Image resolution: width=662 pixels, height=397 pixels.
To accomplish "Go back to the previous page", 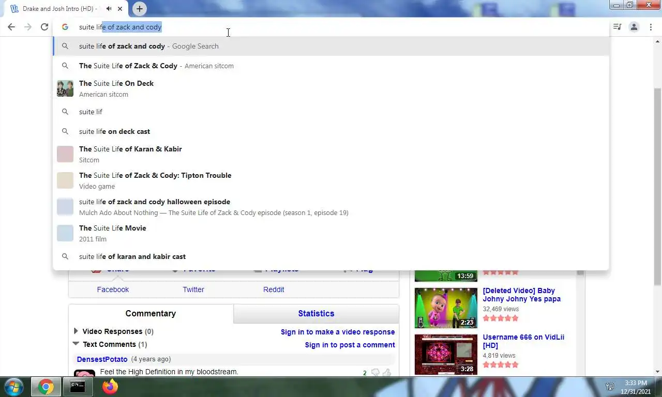I will 11,27.
